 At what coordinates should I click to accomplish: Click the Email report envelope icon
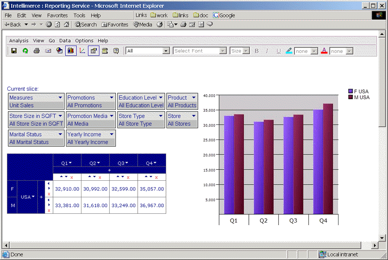pos(48,51)
